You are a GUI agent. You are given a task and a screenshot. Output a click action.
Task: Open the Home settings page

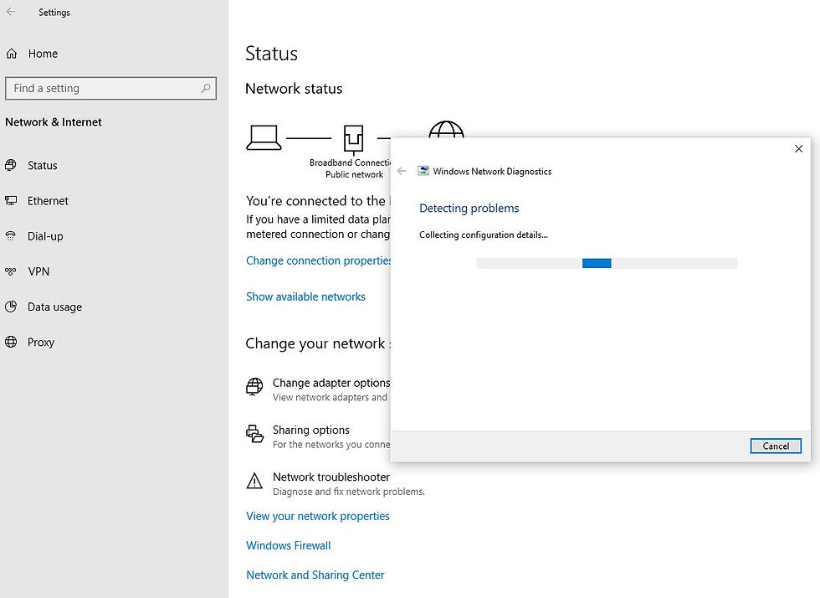(x=43, y=54)
